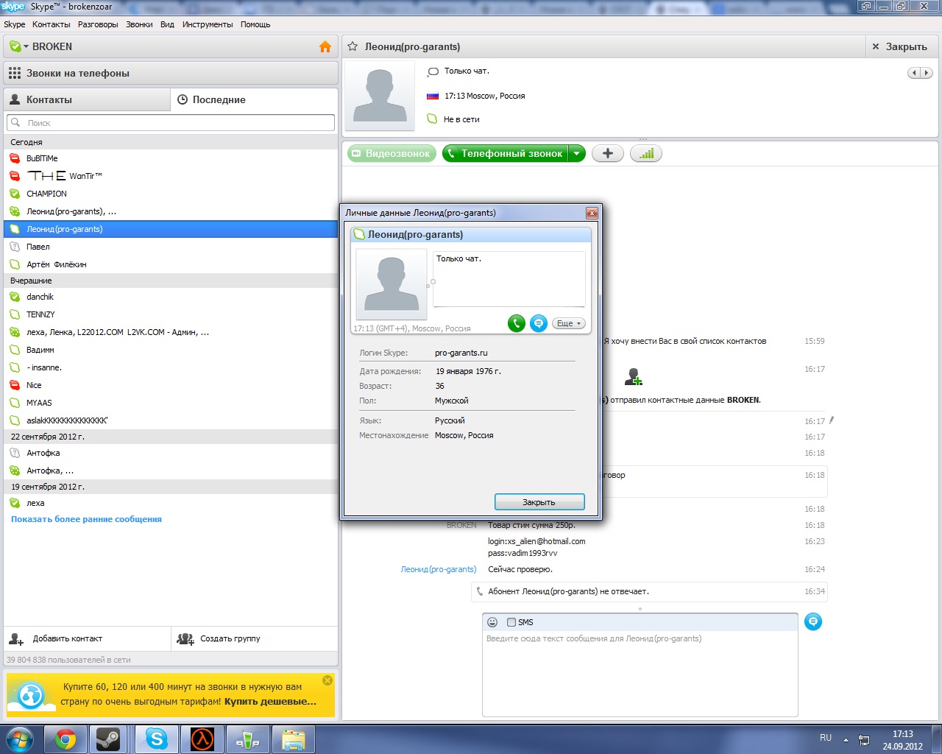Image resolution: width=942 pixels, height=754 pixels.
Task: Click the blue send message button
Action: point(813,621)
